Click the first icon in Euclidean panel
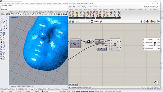Image resolution: width=163 pixels, height=92 pixels. (88, 13)
